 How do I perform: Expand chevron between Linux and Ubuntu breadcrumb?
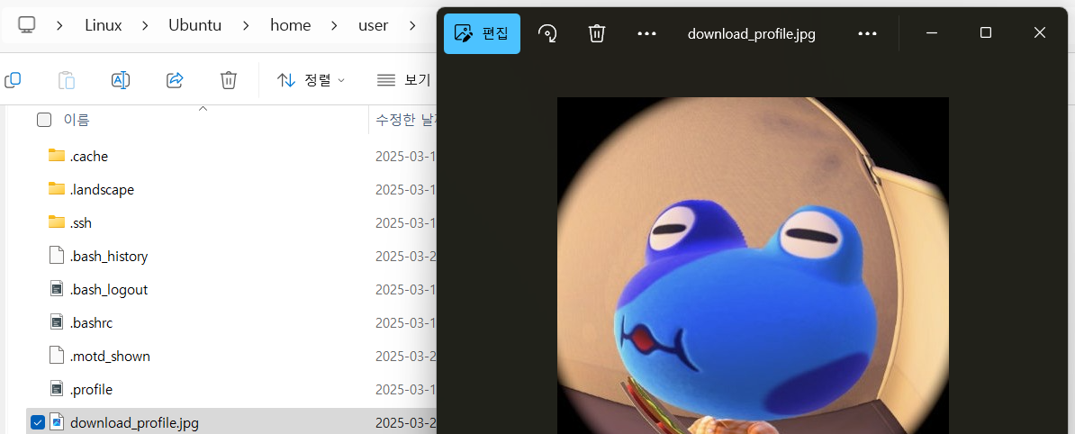point(145,26)
